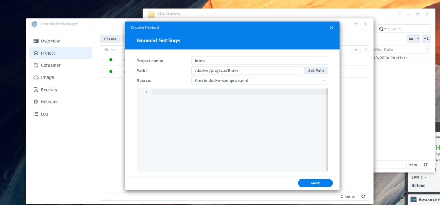Click the Path input field

pyautogui.click(x=246, y=70)
